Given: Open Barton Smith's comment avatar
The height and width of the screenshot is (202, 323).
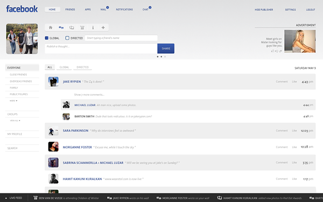Looking at the screenshot, I should coord(66,116).
